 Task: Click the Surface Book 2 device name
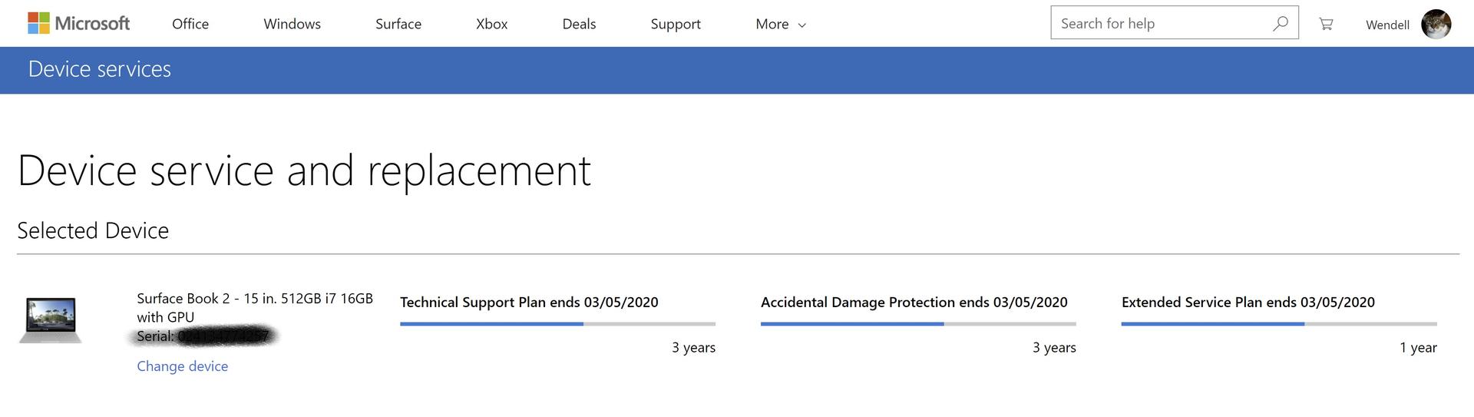pos(255,307)
